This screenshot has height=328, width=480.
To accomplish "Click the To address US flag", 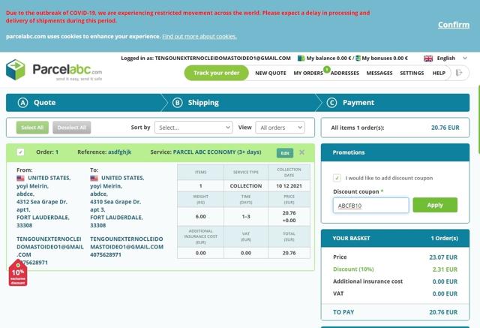I will pyautogui.click(x=94, y=178).
